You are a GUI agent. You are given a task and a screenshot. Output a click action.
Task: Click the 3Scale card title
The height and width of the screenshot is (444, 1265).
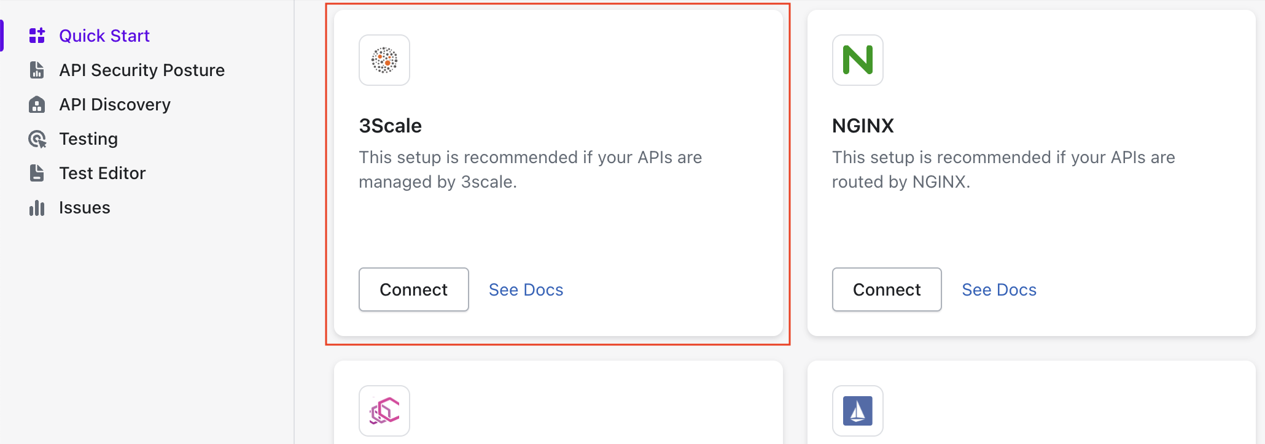[390, 126]
